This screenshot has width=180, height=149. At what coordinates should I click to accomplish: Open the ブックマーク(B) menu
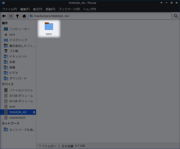[69, 9]
